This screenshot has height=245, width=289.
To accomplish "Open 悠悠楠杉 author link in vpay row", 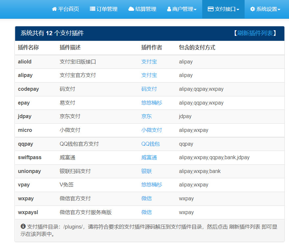I will pyautogui.click(x=152, y=185).
